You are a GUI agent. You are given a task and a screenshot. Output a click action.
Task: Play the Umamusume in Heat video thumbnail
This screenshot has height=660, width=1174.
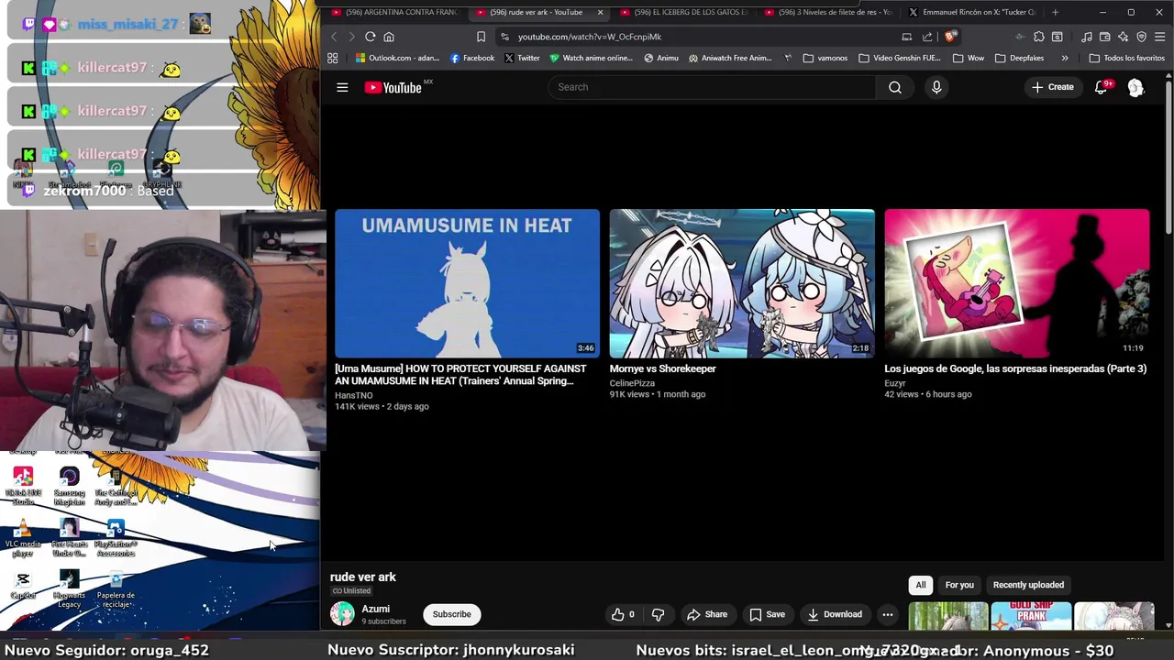tap(467, 283)
